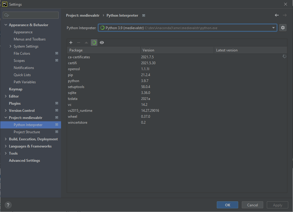Select Project Structure settings

27,132
